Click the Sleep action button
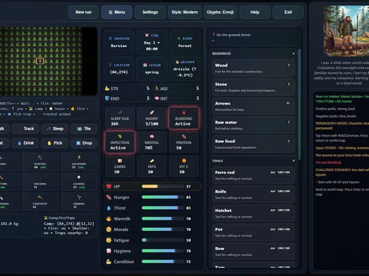 point(55,129)
